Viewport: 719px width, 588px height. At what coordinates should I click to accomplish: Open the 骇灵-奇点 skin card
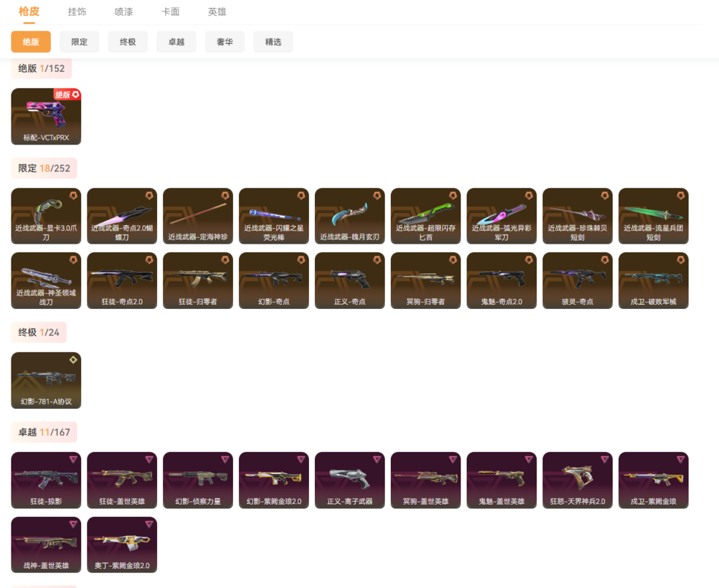[578, 281]
